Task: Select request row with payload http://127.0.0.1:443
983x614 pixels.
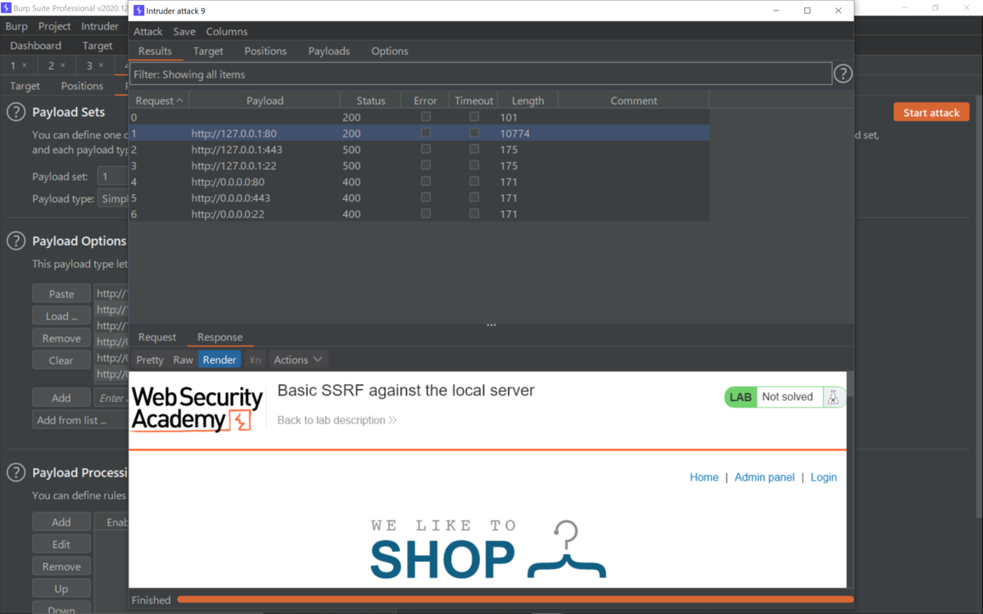Action: pyautogui.click(x=419, y=149)
